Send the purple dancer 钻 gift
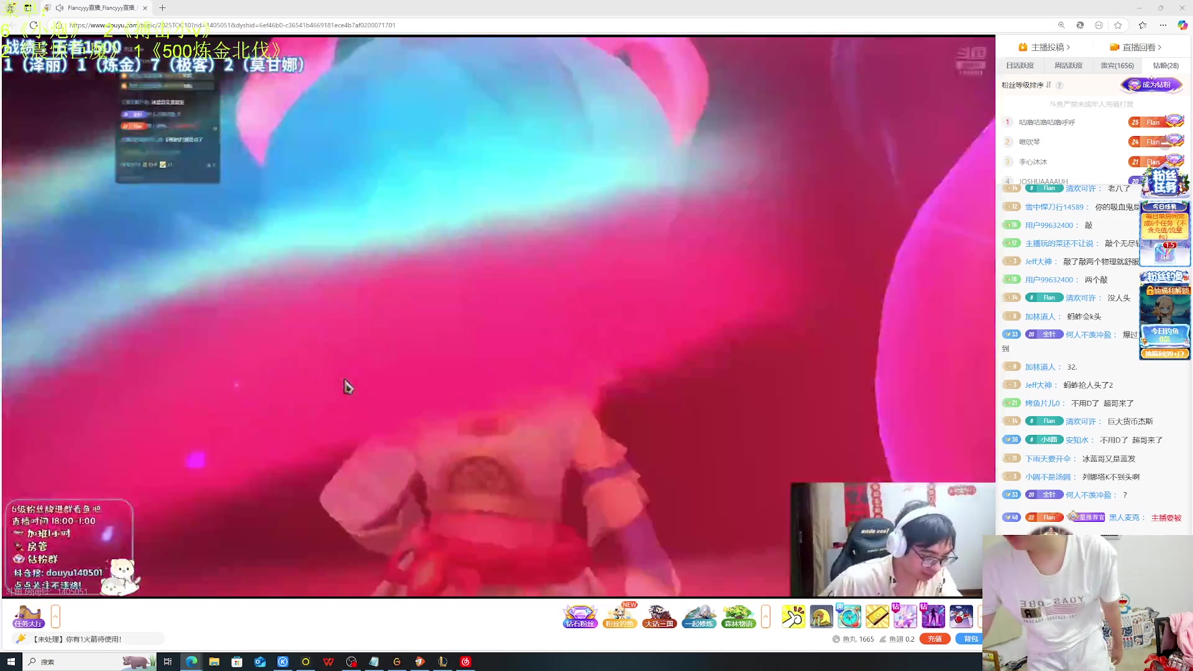 click(x=933, y=616)
